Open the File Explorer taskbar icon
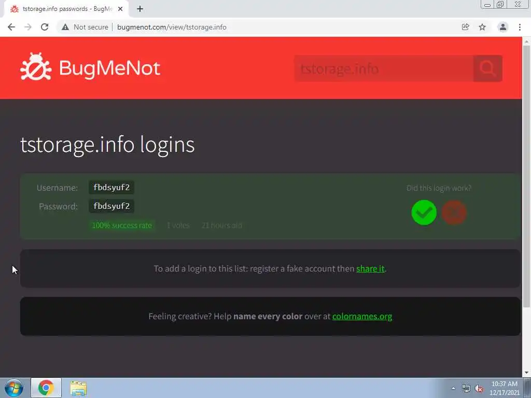Image resolution: width=531 pixels, height=398 pixels. point(79,388)
